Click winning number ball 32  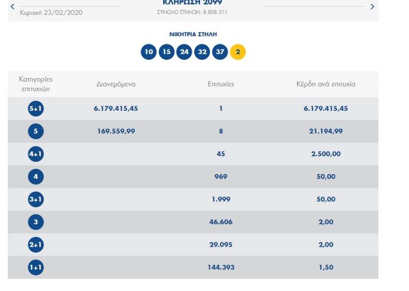tap(202, 52)
